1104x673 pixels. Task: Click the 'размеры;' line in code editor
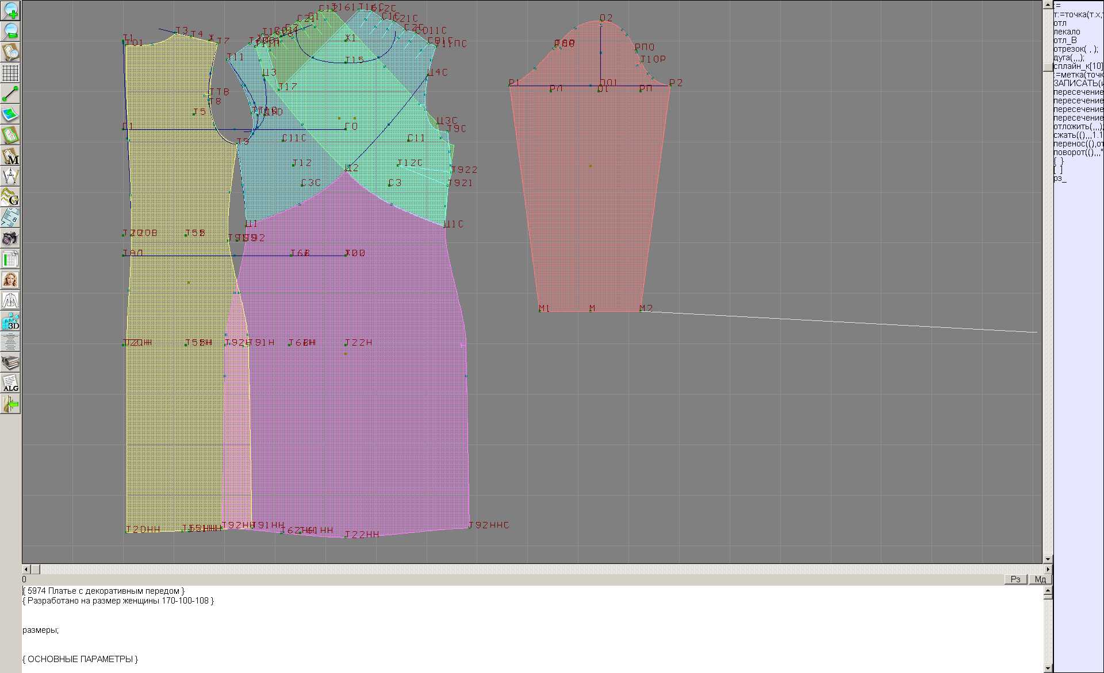pos(40,630)
